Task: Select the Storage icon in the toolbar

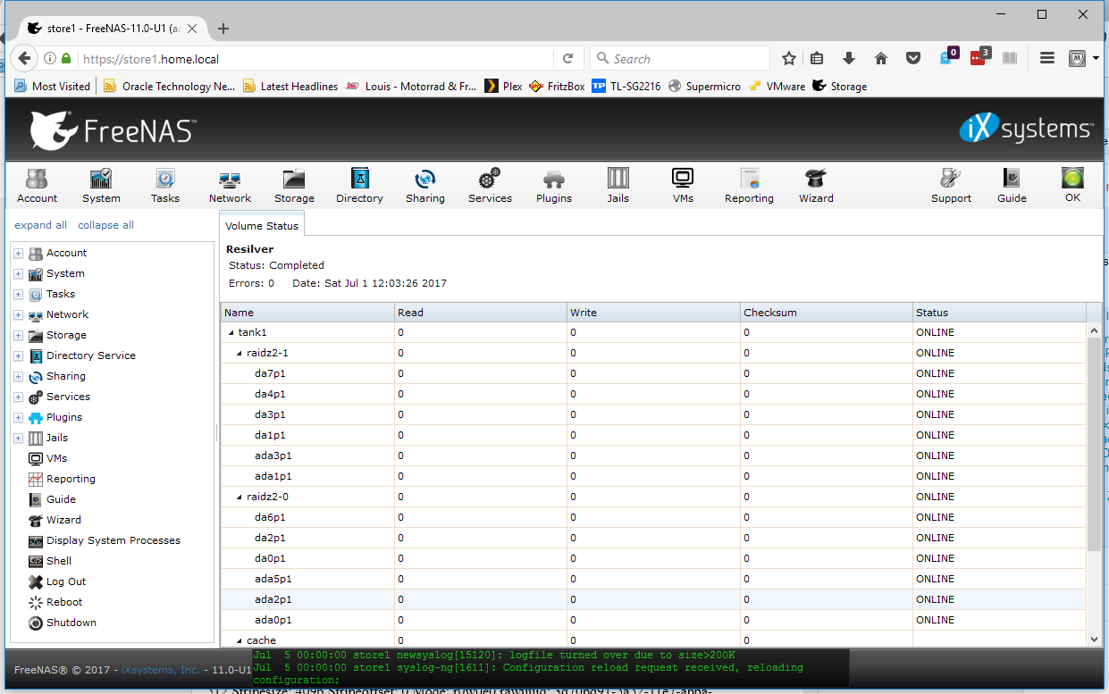Action: pyautogui.click(x=294, y=185)
